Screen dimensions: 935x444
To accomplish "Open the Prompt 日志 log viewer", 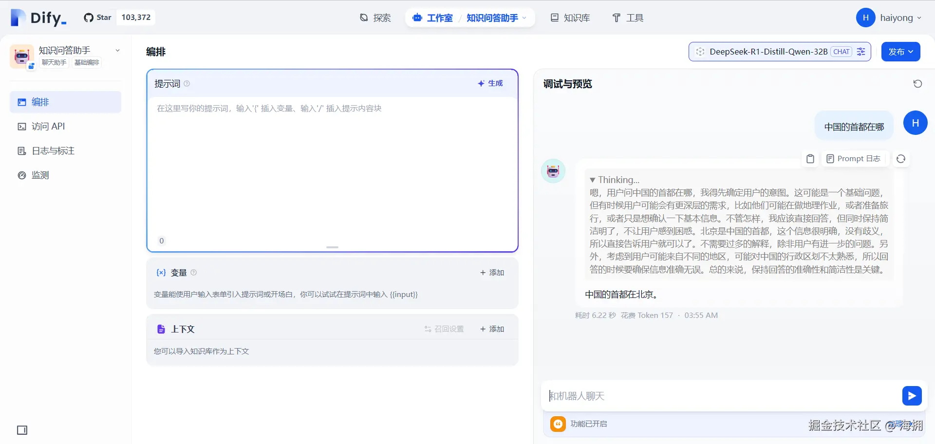I will pos(854,159).
